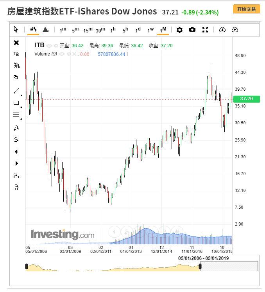265x292 pixels.
Task: Click the X remove-all icon in left toolbar
Action: tap(16, 43)
